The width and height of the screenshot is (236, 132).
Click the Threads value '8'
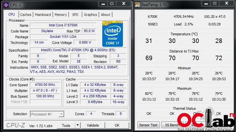click(121, 114)
